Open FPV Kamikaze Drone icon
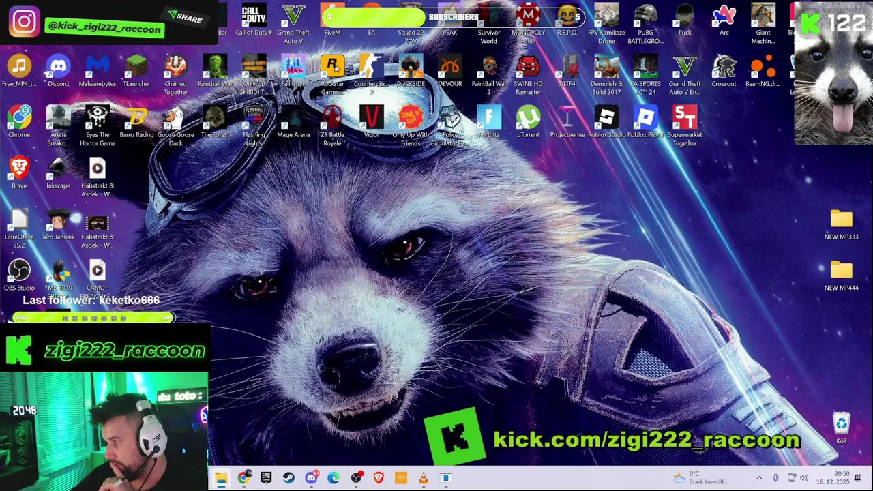 click(606, 24)
